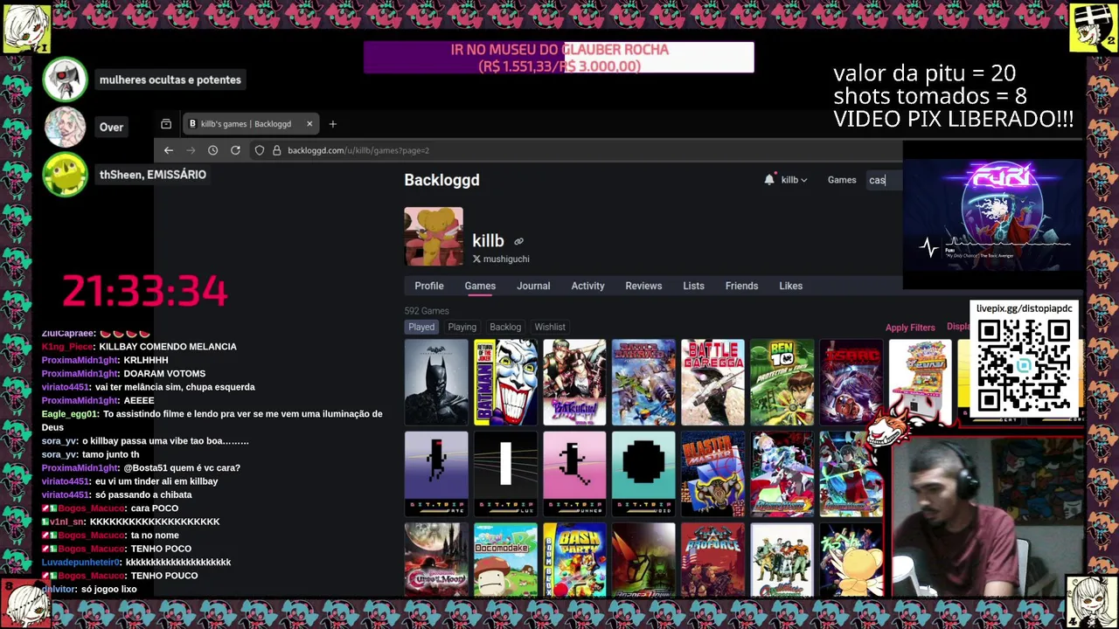Click the browser forward arrow
This screenshot has height=629, width=1119.
tap(191, 150)
